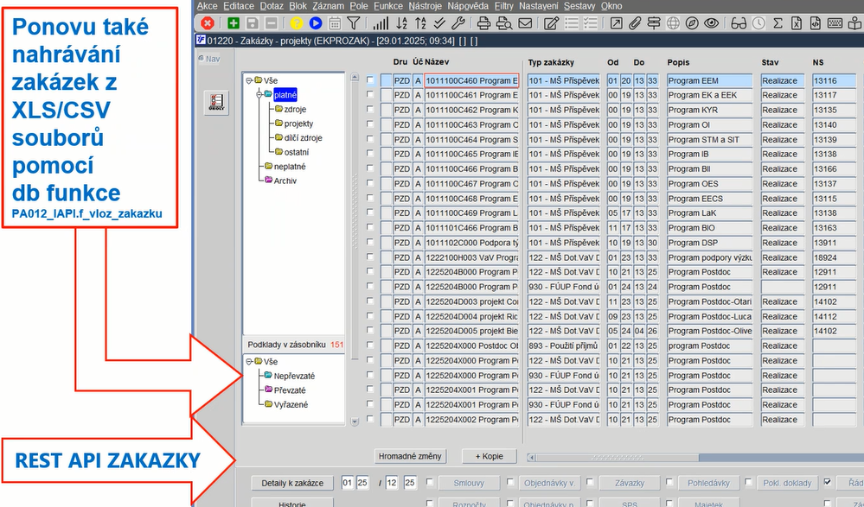Click the Objednávky v. button

[549, 483]
